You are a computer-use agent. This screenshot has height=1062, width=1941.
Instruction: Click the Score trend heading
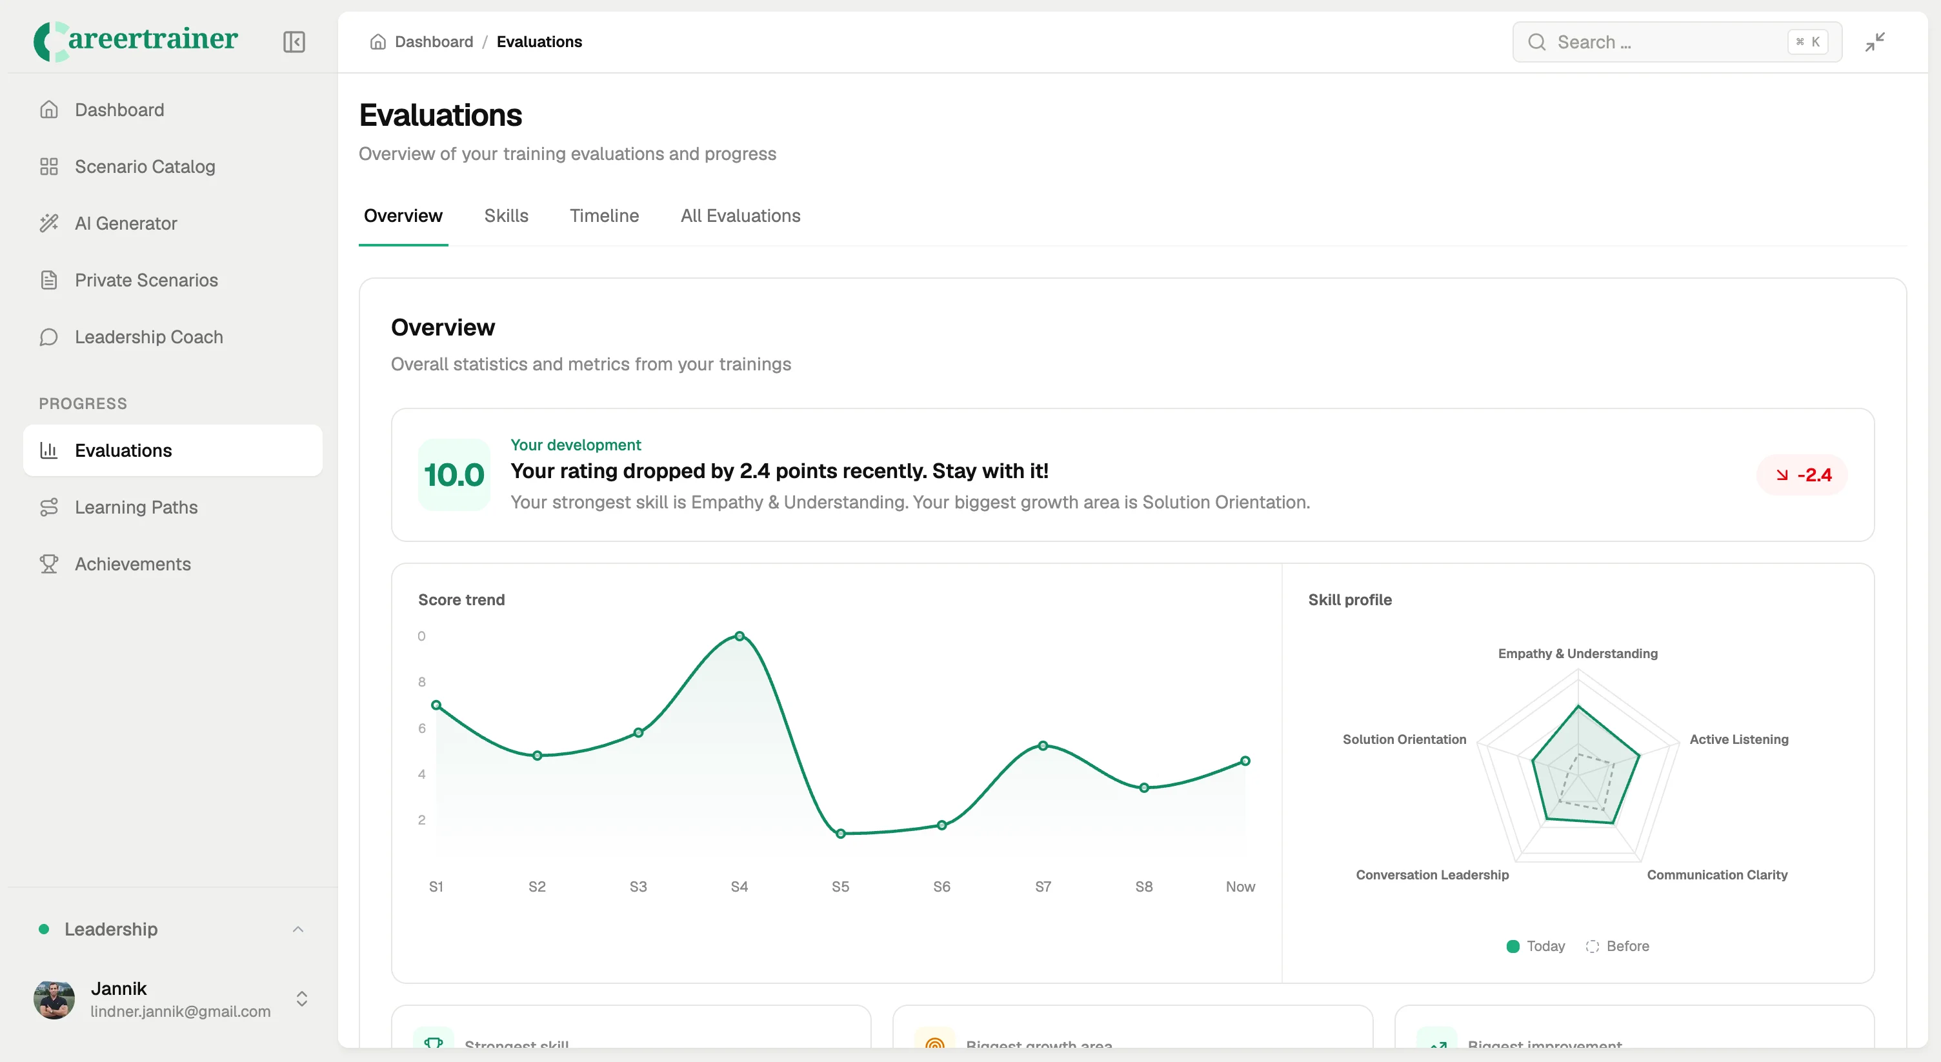pyautogui.click(x=461, y=600)
